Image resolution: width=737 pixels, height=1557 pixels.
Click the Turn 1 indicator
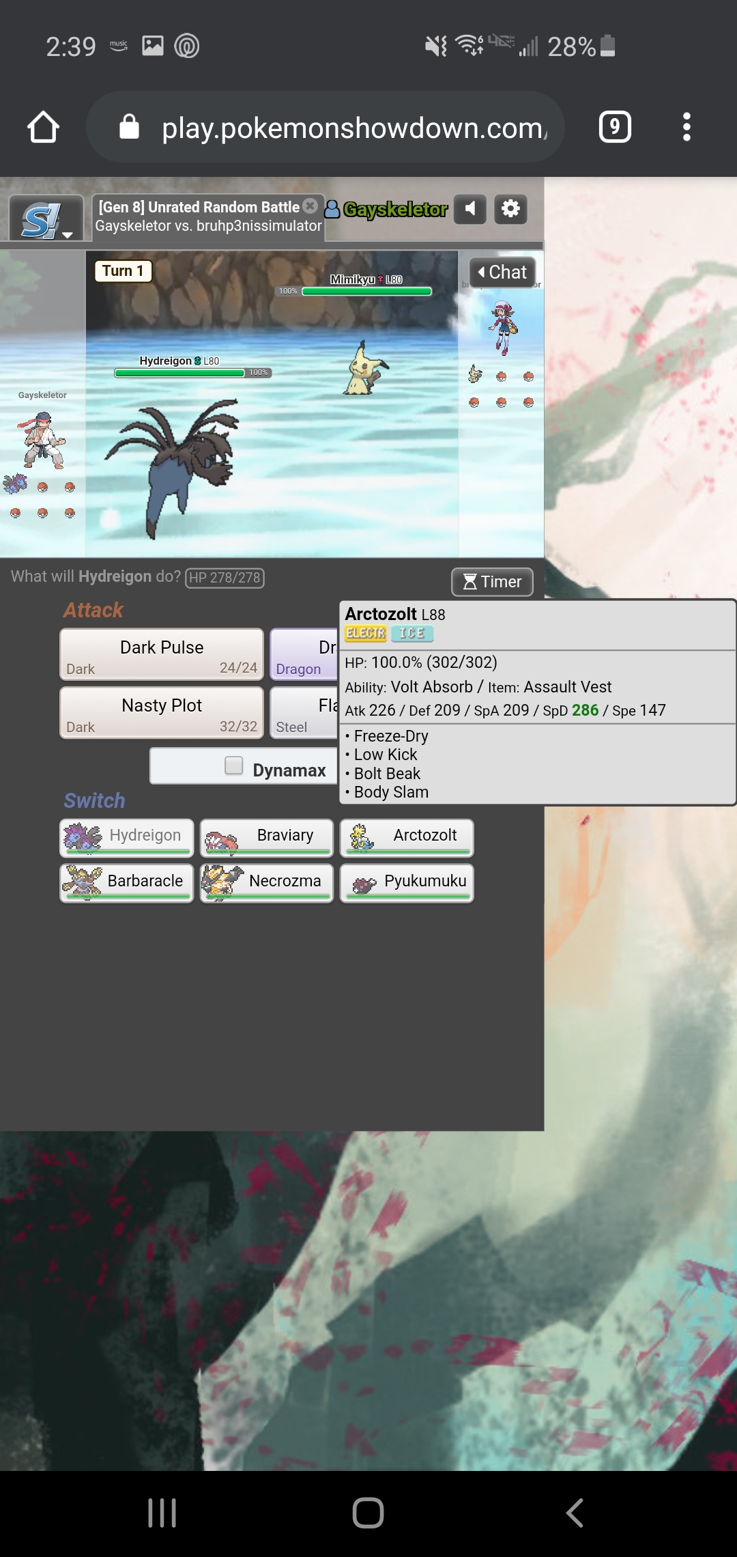pyautogui.click(x=123, y=271)
